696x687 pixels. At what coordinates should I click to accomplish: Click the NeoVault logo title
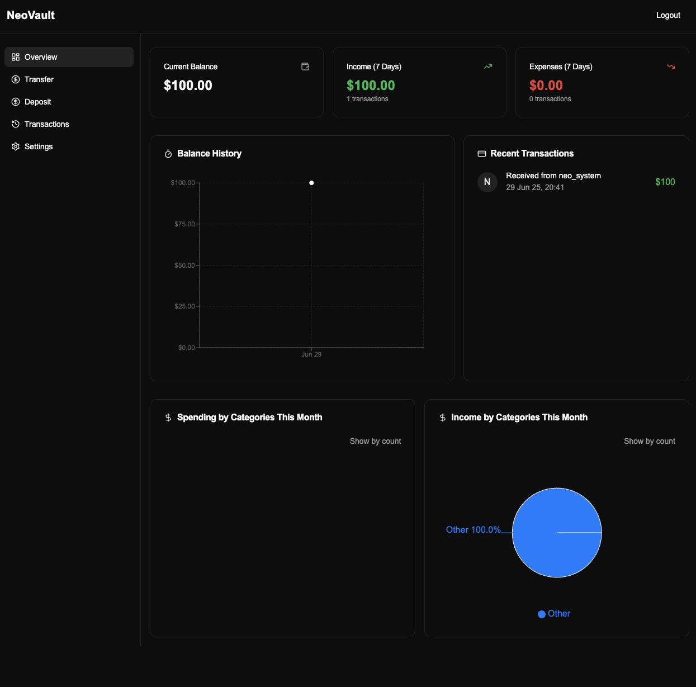31,15
